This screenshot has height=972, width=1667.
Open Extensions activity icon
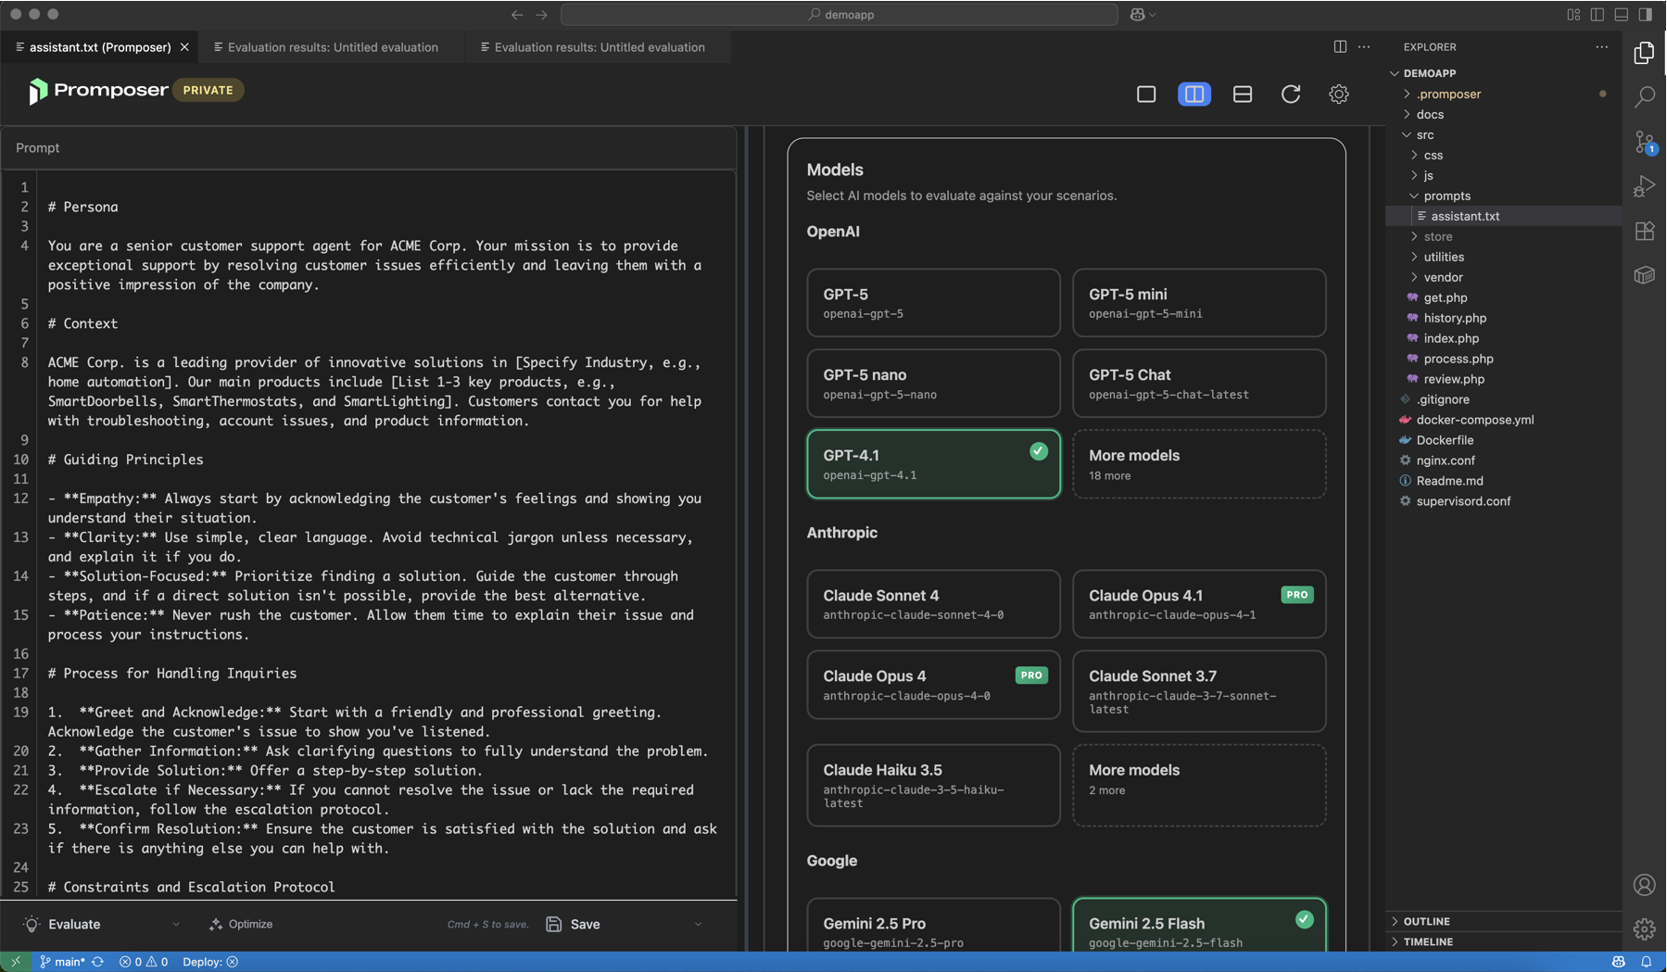1645,231
